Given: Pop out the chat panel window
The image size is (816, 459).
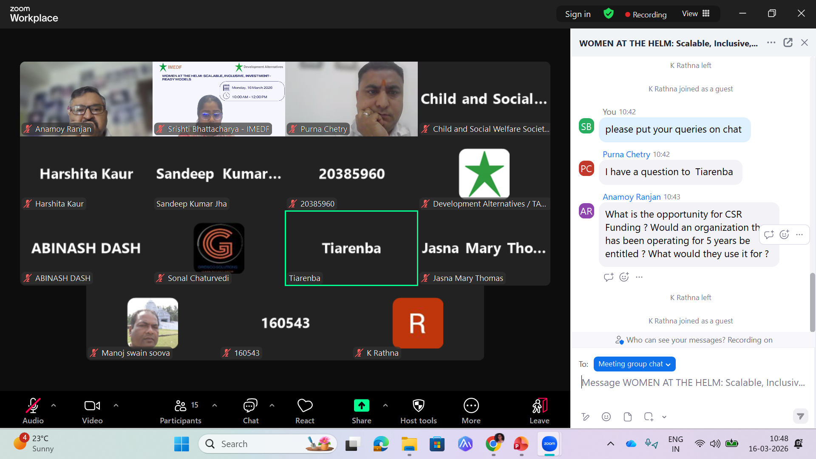Looking at the screenshot, I should pyautogui.click(x=788, y=42).
